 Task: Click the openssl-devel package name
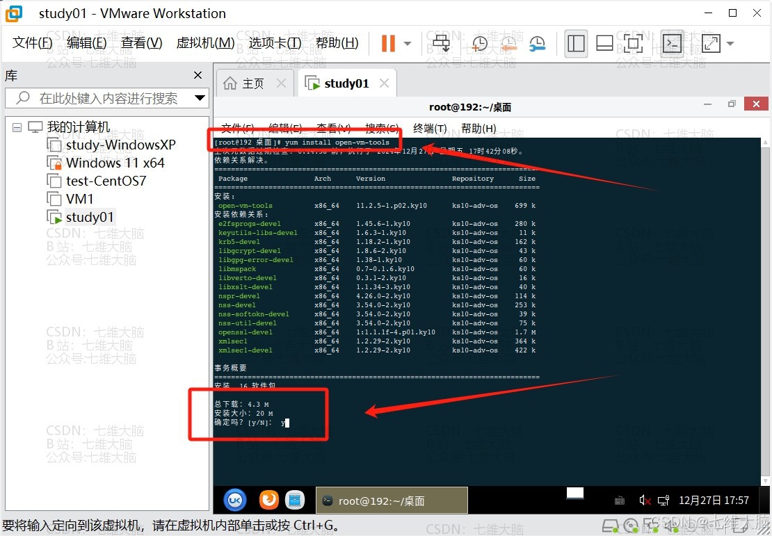tap(246, 332)
